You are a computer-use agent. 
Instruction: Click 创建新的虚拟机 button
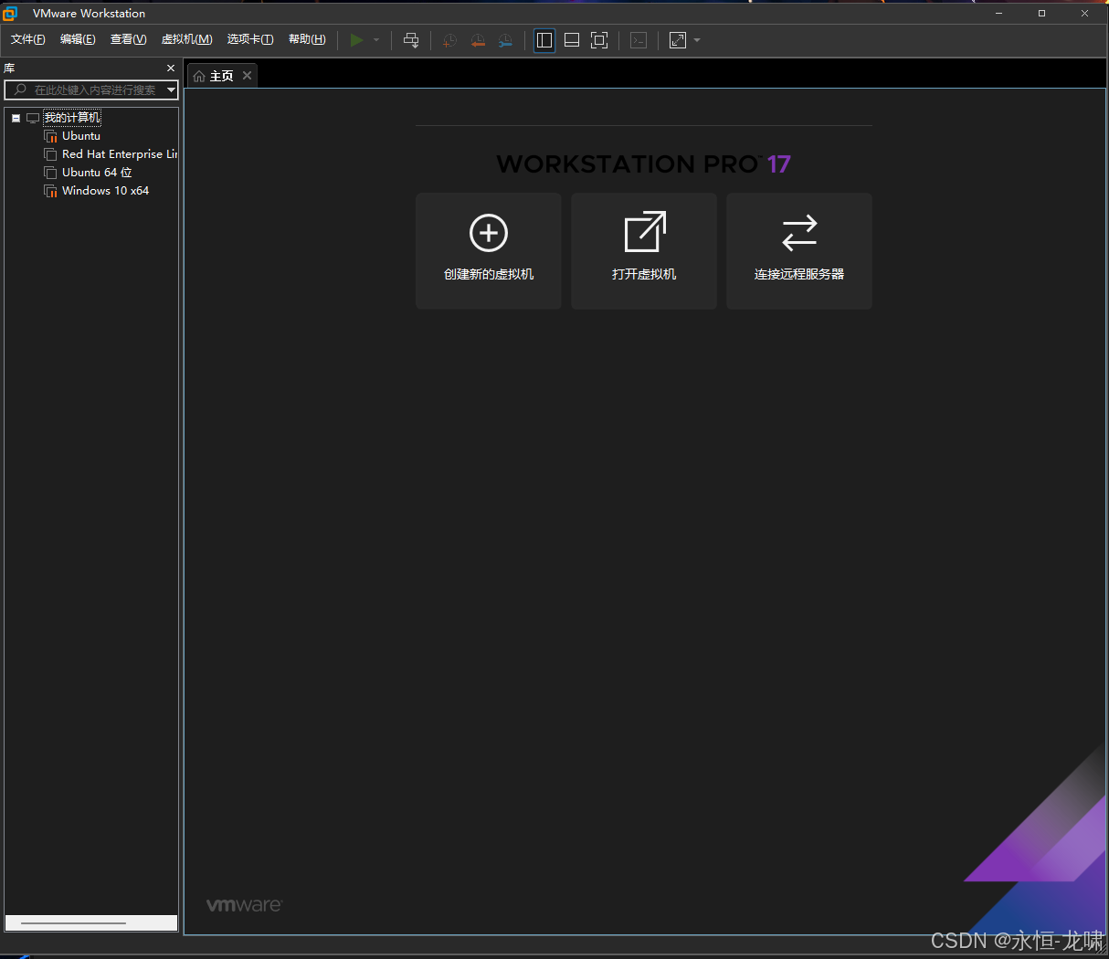[489, 251]
